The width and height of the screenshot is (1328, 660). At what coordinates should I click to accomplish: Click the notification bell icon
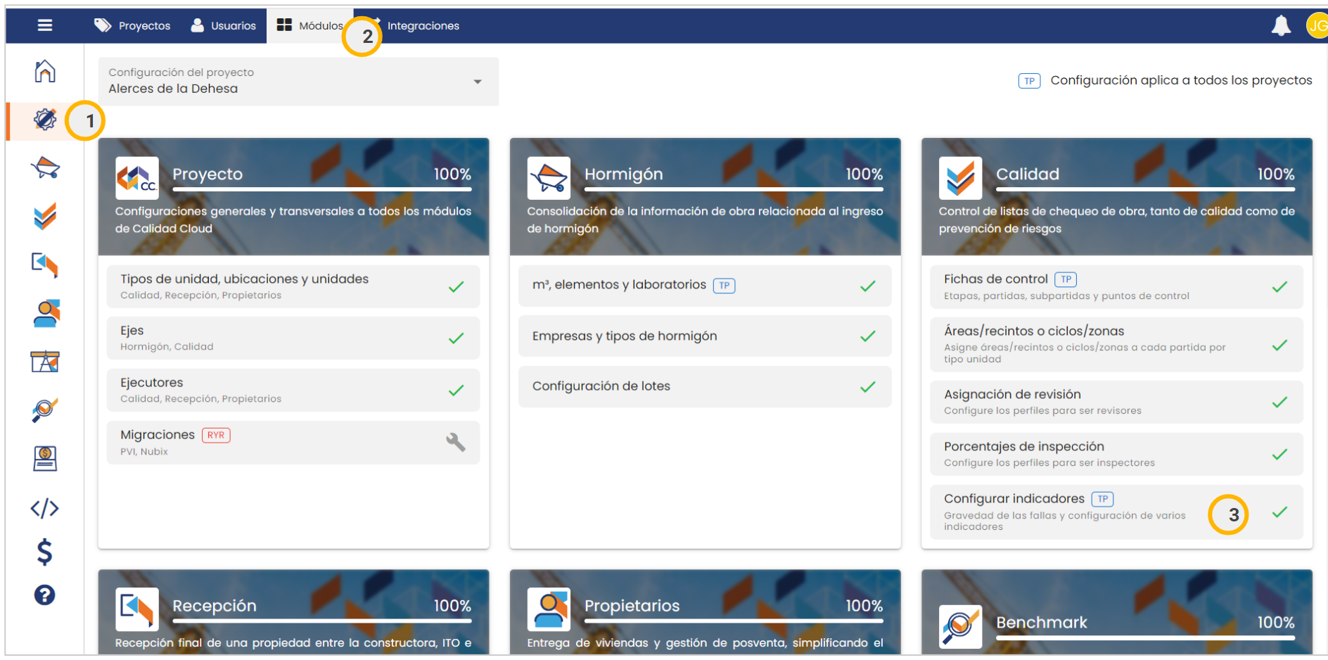tap(1281, 26)
